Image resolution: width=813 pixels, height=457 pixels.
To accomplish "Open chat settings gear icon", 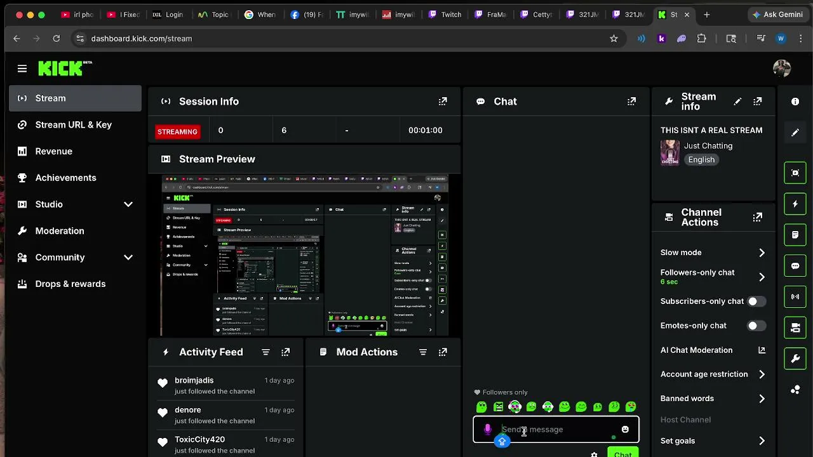I will pyautogui.click(x=594, y=454).
